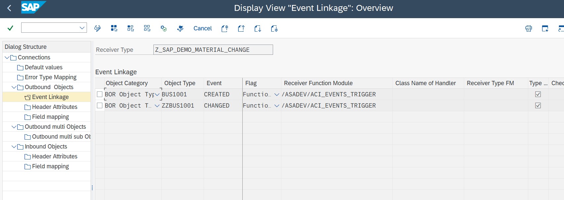Click Flag column header
564x200 pixels.
pos(262,83)
